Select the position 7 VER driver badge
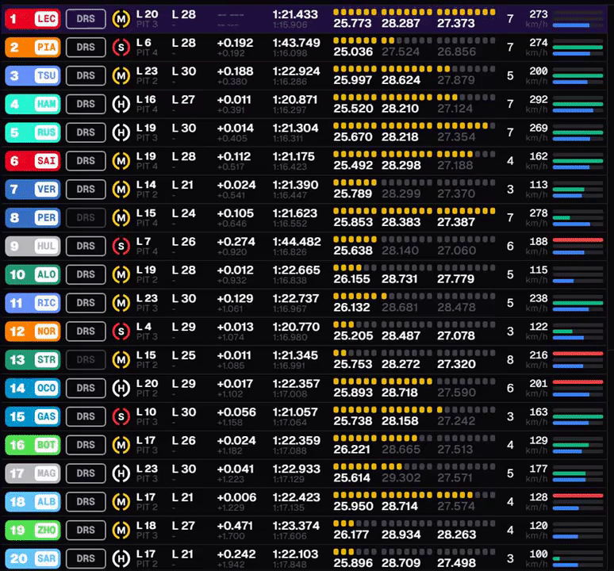The width and height of the screenshot is (614, 571). pos(33,190)
